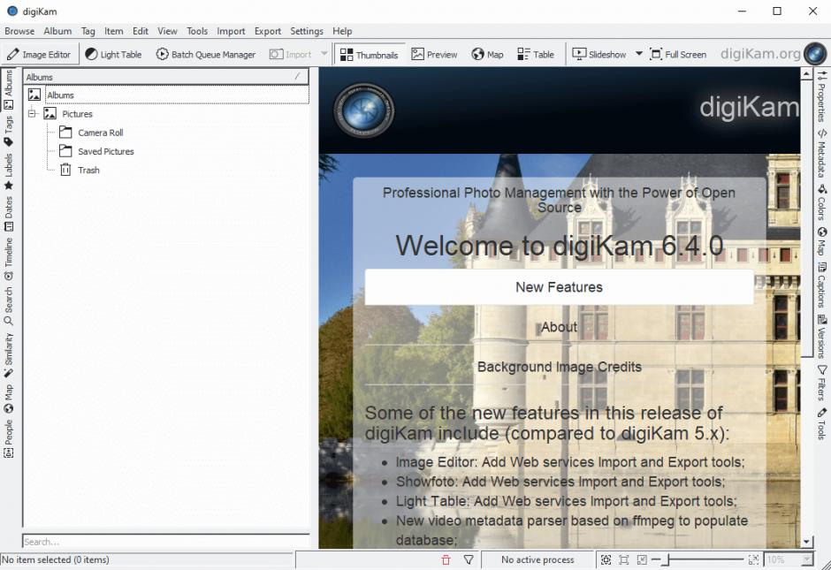Open the Album menu
Image resolution: width=831 pixels, height=570 pixels.
57,31
